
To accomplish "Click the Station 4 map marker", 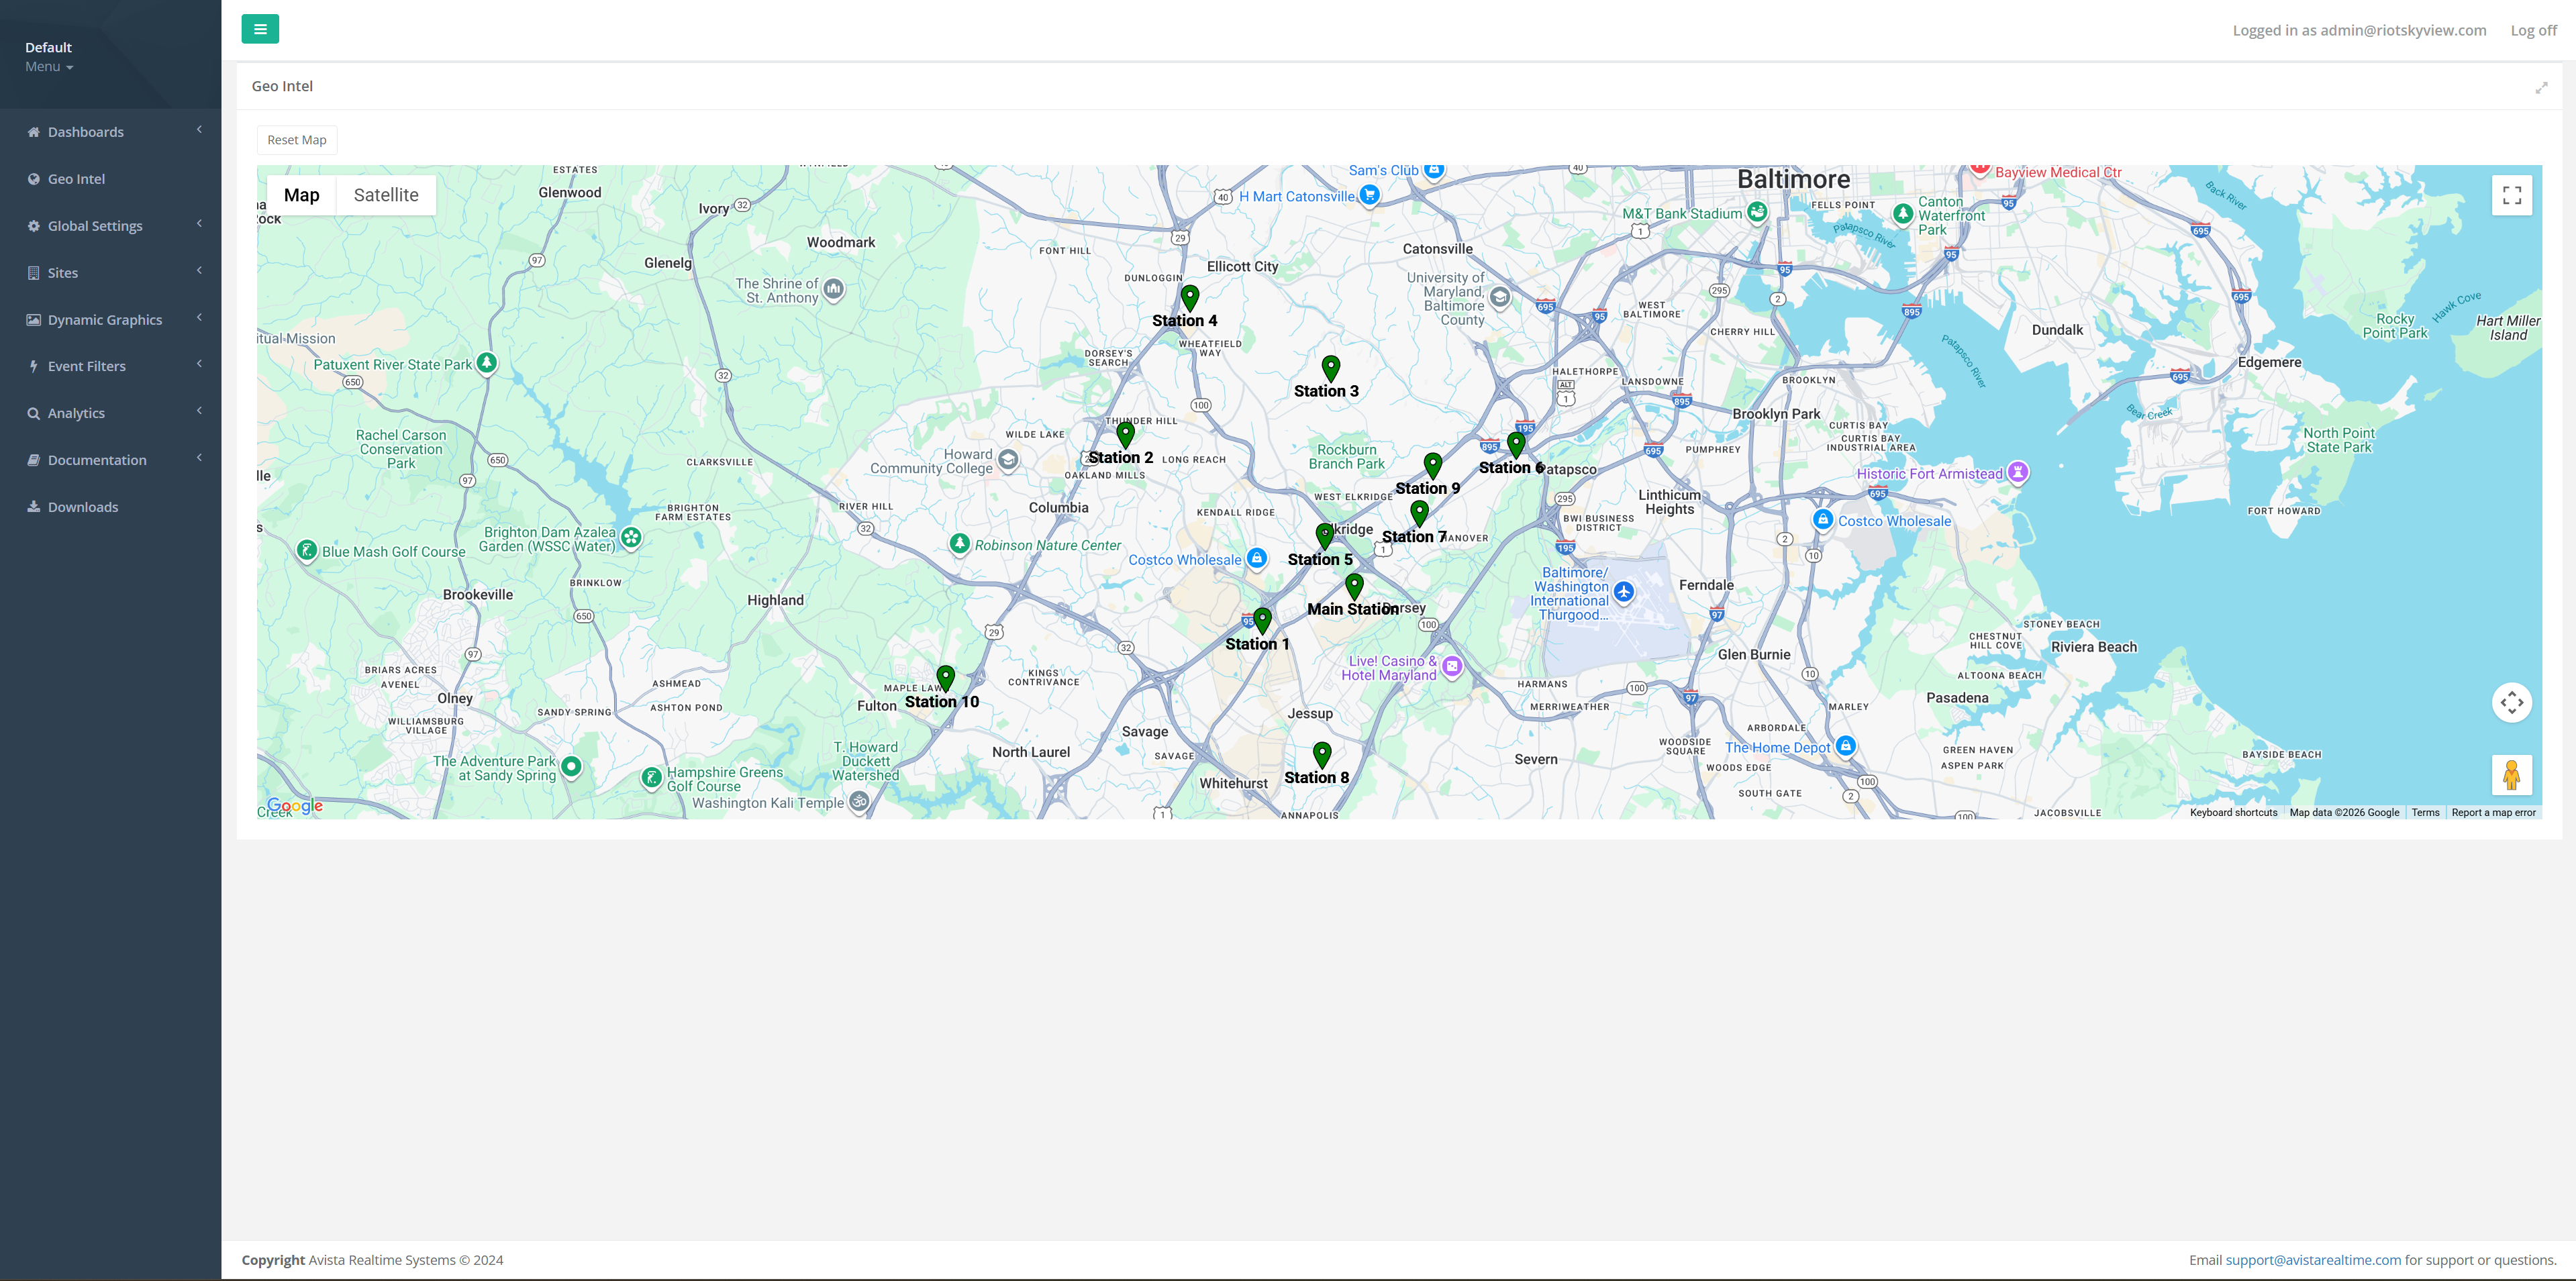I will tap(1190, 297).
